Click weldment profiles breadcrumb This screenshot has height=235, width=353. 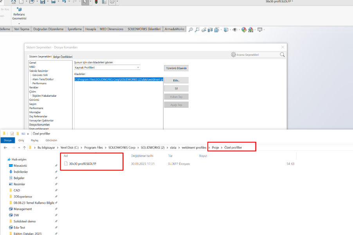point(194,148)
